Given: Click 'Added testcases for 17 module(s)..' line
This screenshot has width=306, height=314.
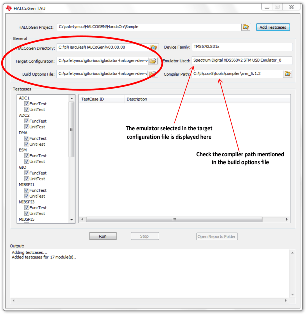Looking at the screenshot, I should point(44,257).
